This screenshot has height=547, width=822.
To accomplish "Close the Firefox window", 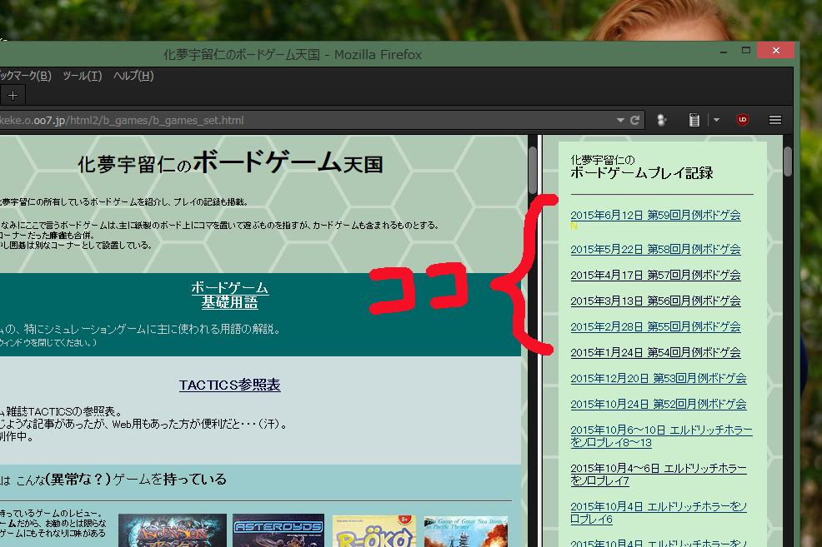I will (x=776, y=50).
